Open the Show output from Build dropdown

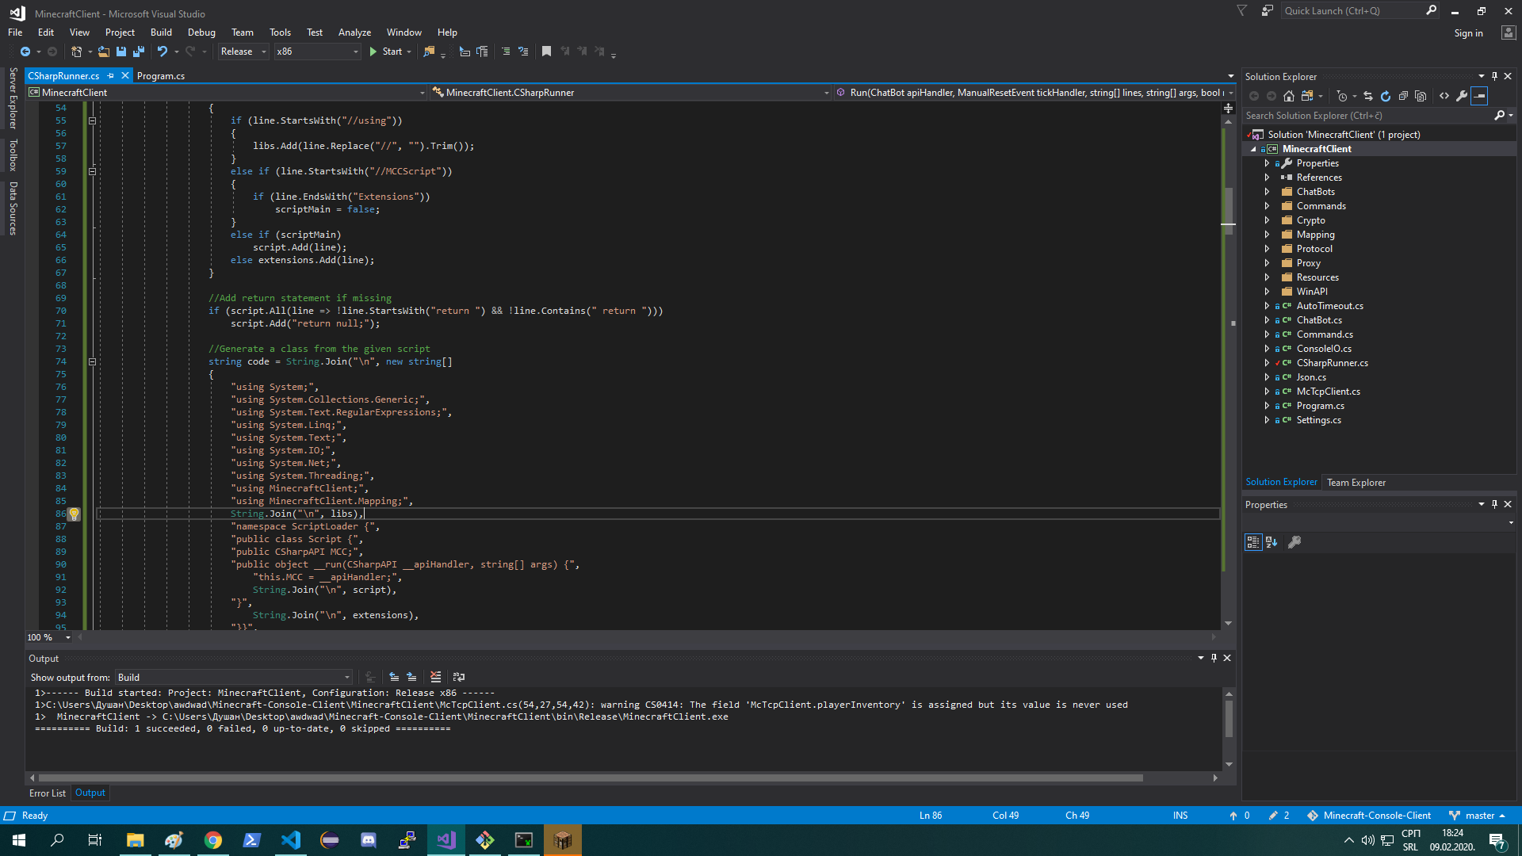(234, 678)
